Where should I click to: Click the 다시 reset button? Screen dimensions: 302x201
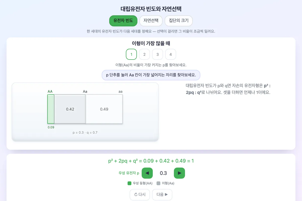140,194
